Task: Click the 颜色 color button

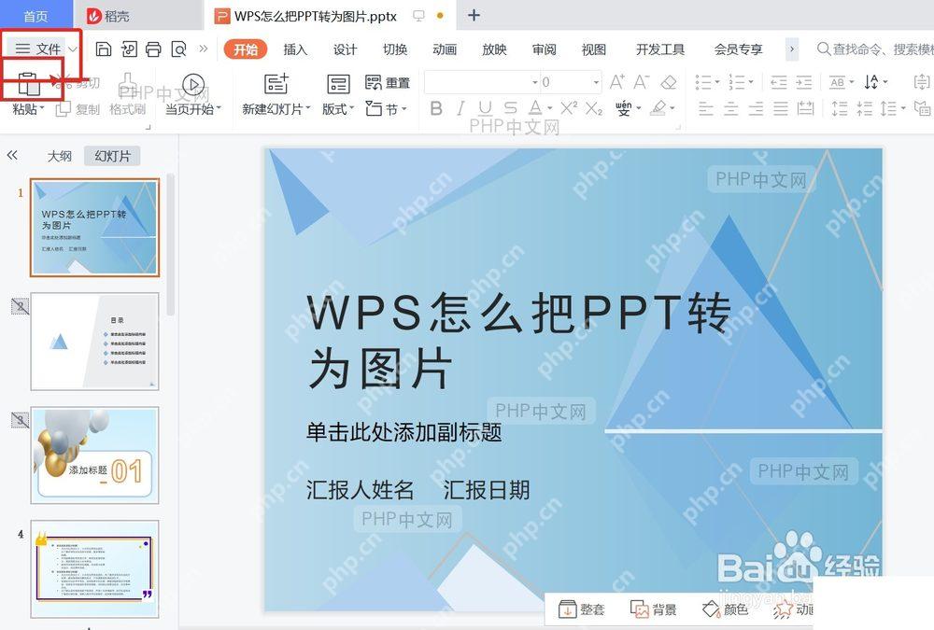Action: pyautogui.click(x=725, y=609)
